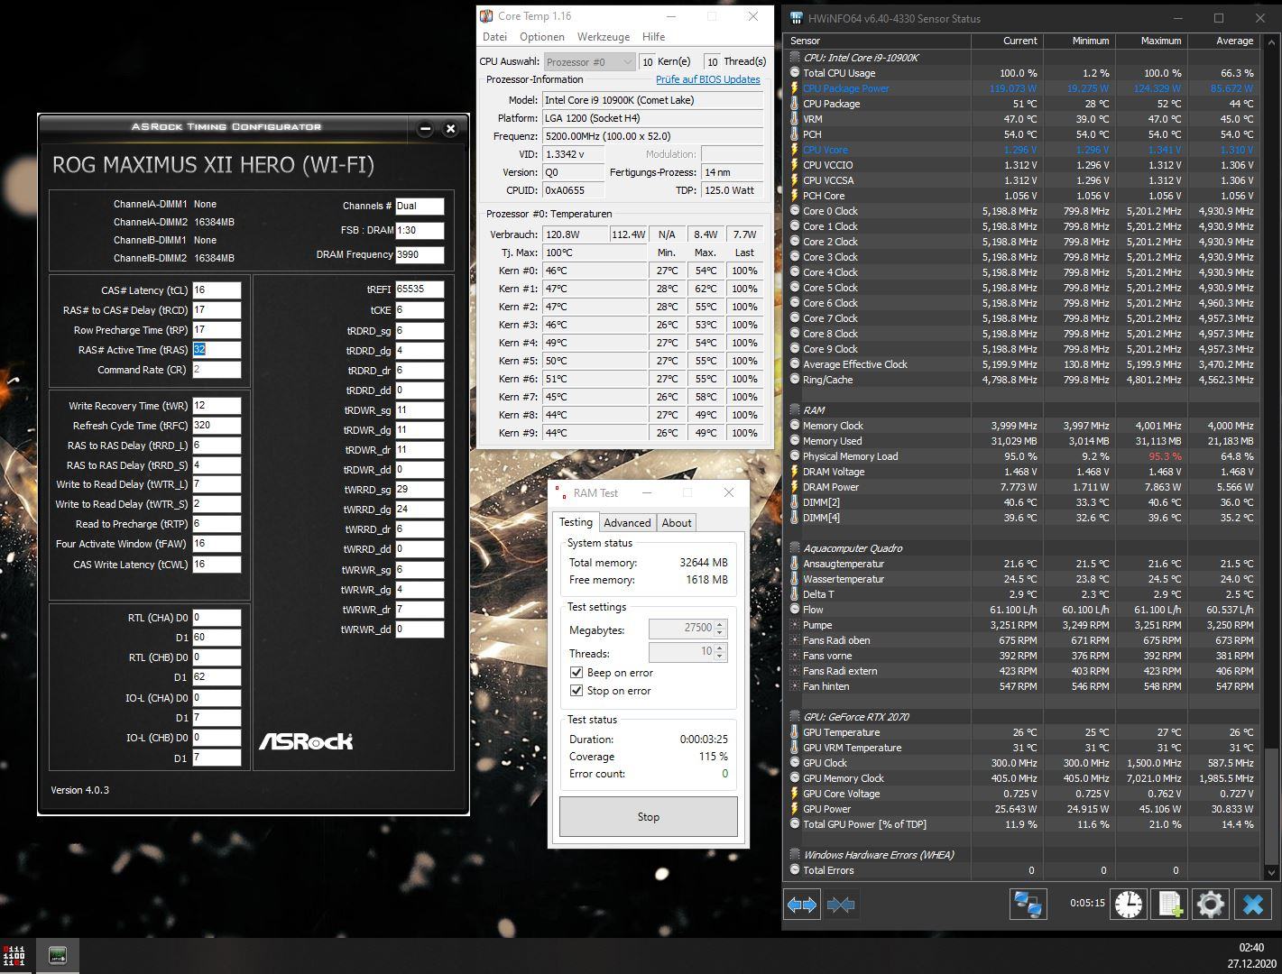
Task: Click HWiNFO vertical scrollbar thumb
Action: (1271, 804)
